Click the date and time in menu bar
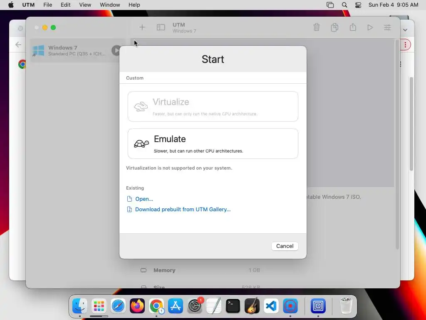The height and width of the screenshot is (320, 426). [x=393, y=5]
